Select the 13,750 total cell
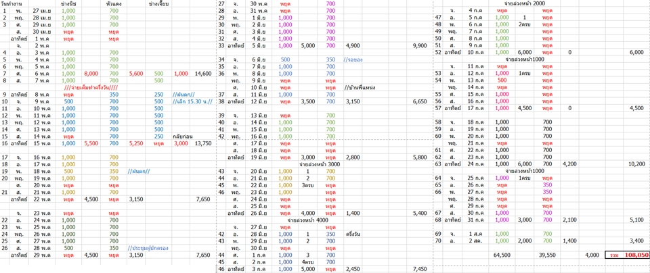The image size is (650, 273). 202,143
